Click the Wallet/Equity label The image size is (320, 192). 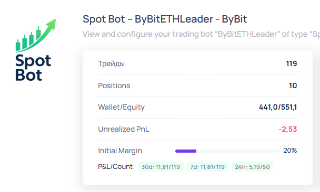click(122, 107)
